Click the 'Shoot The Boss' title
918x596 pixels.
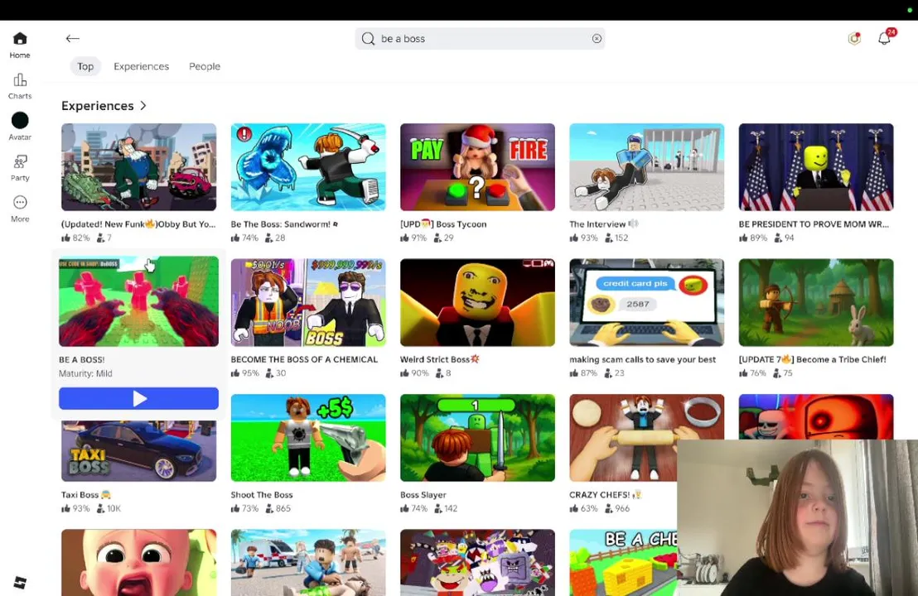(x=262, y=495)
